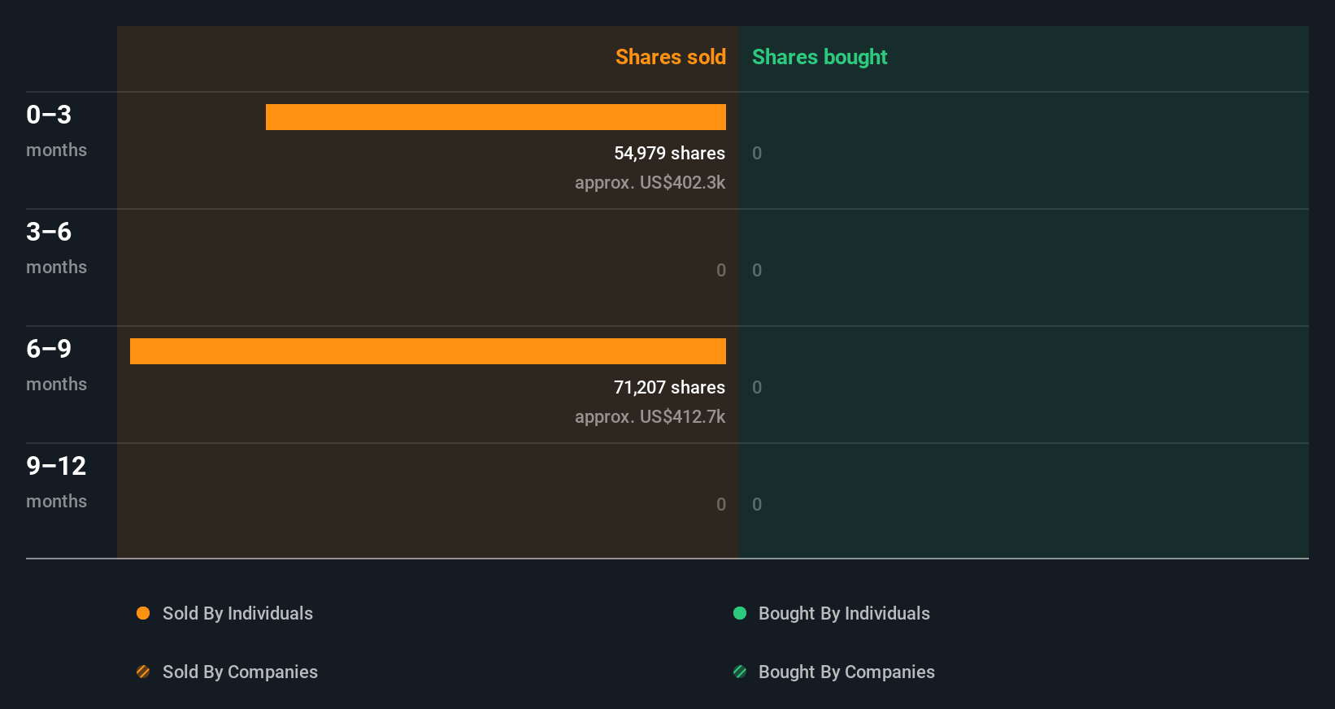Click the 0 bought value in 0–3 months row
The image size is (1335, 709).
757,153
